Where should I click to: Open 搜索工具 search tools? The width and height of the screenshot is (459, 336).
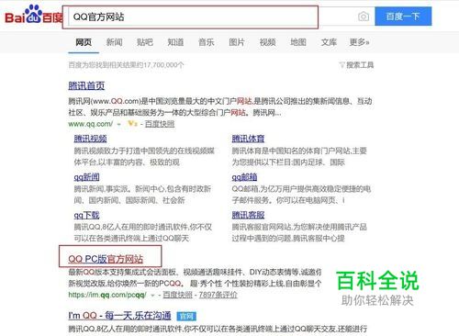(x=360, y=65)
